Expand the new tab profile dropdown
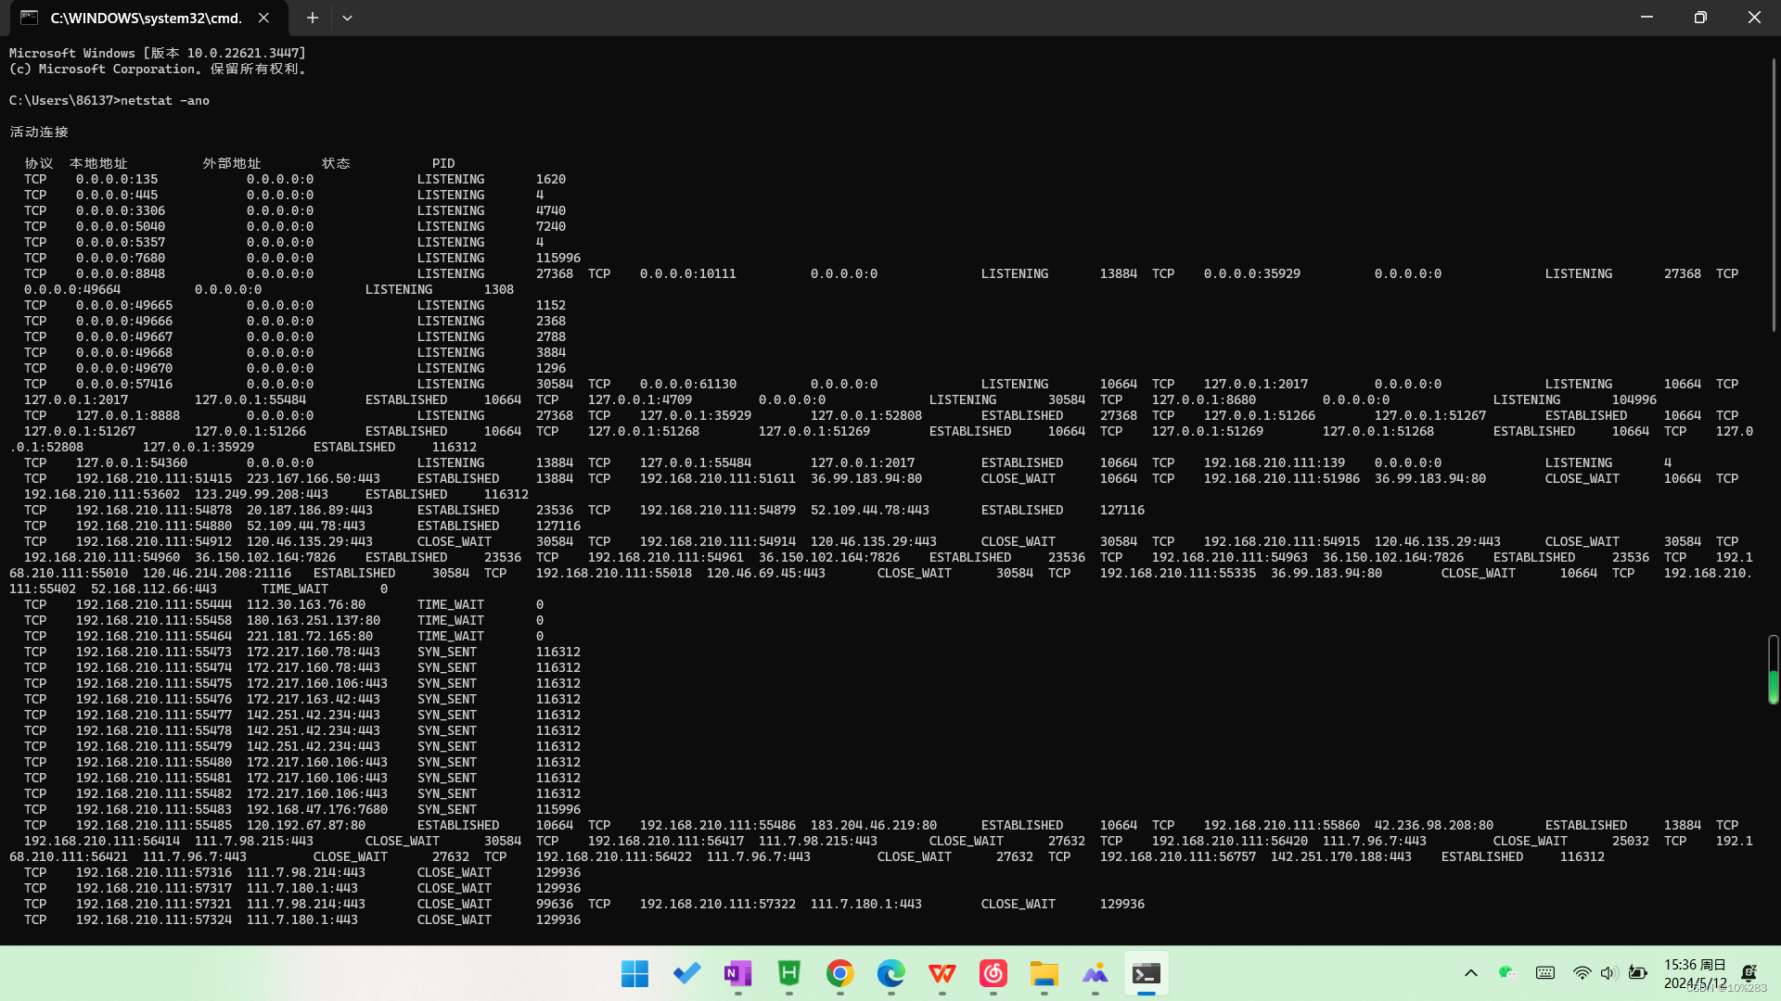 (x=347, y=18)
